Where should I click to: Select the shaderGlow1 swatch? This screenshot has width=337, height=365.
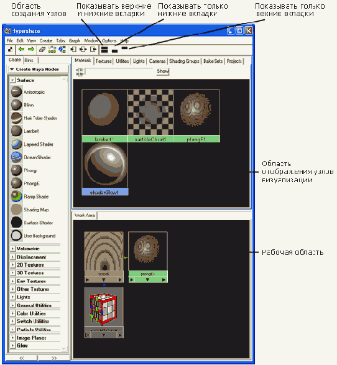tap(105, 169)
